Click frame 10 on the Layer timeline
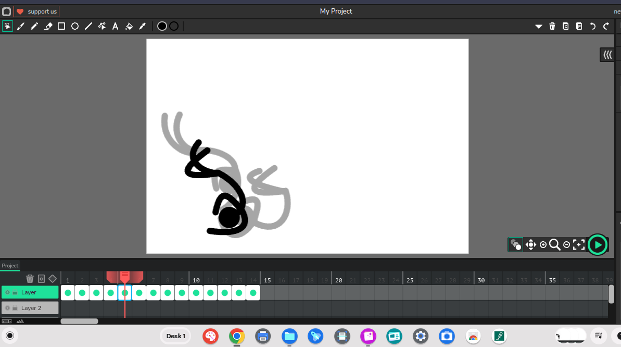 [196, 293]
